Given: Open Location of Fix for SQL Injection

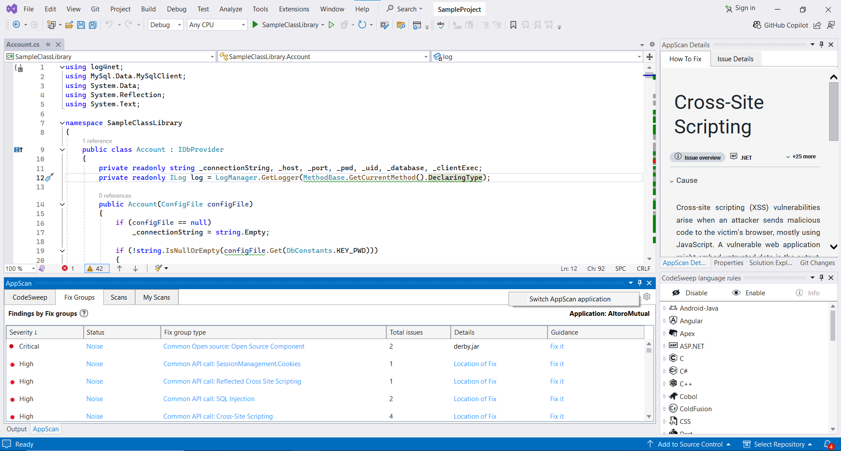Looking at the screenshot, I should pos(475,399).
